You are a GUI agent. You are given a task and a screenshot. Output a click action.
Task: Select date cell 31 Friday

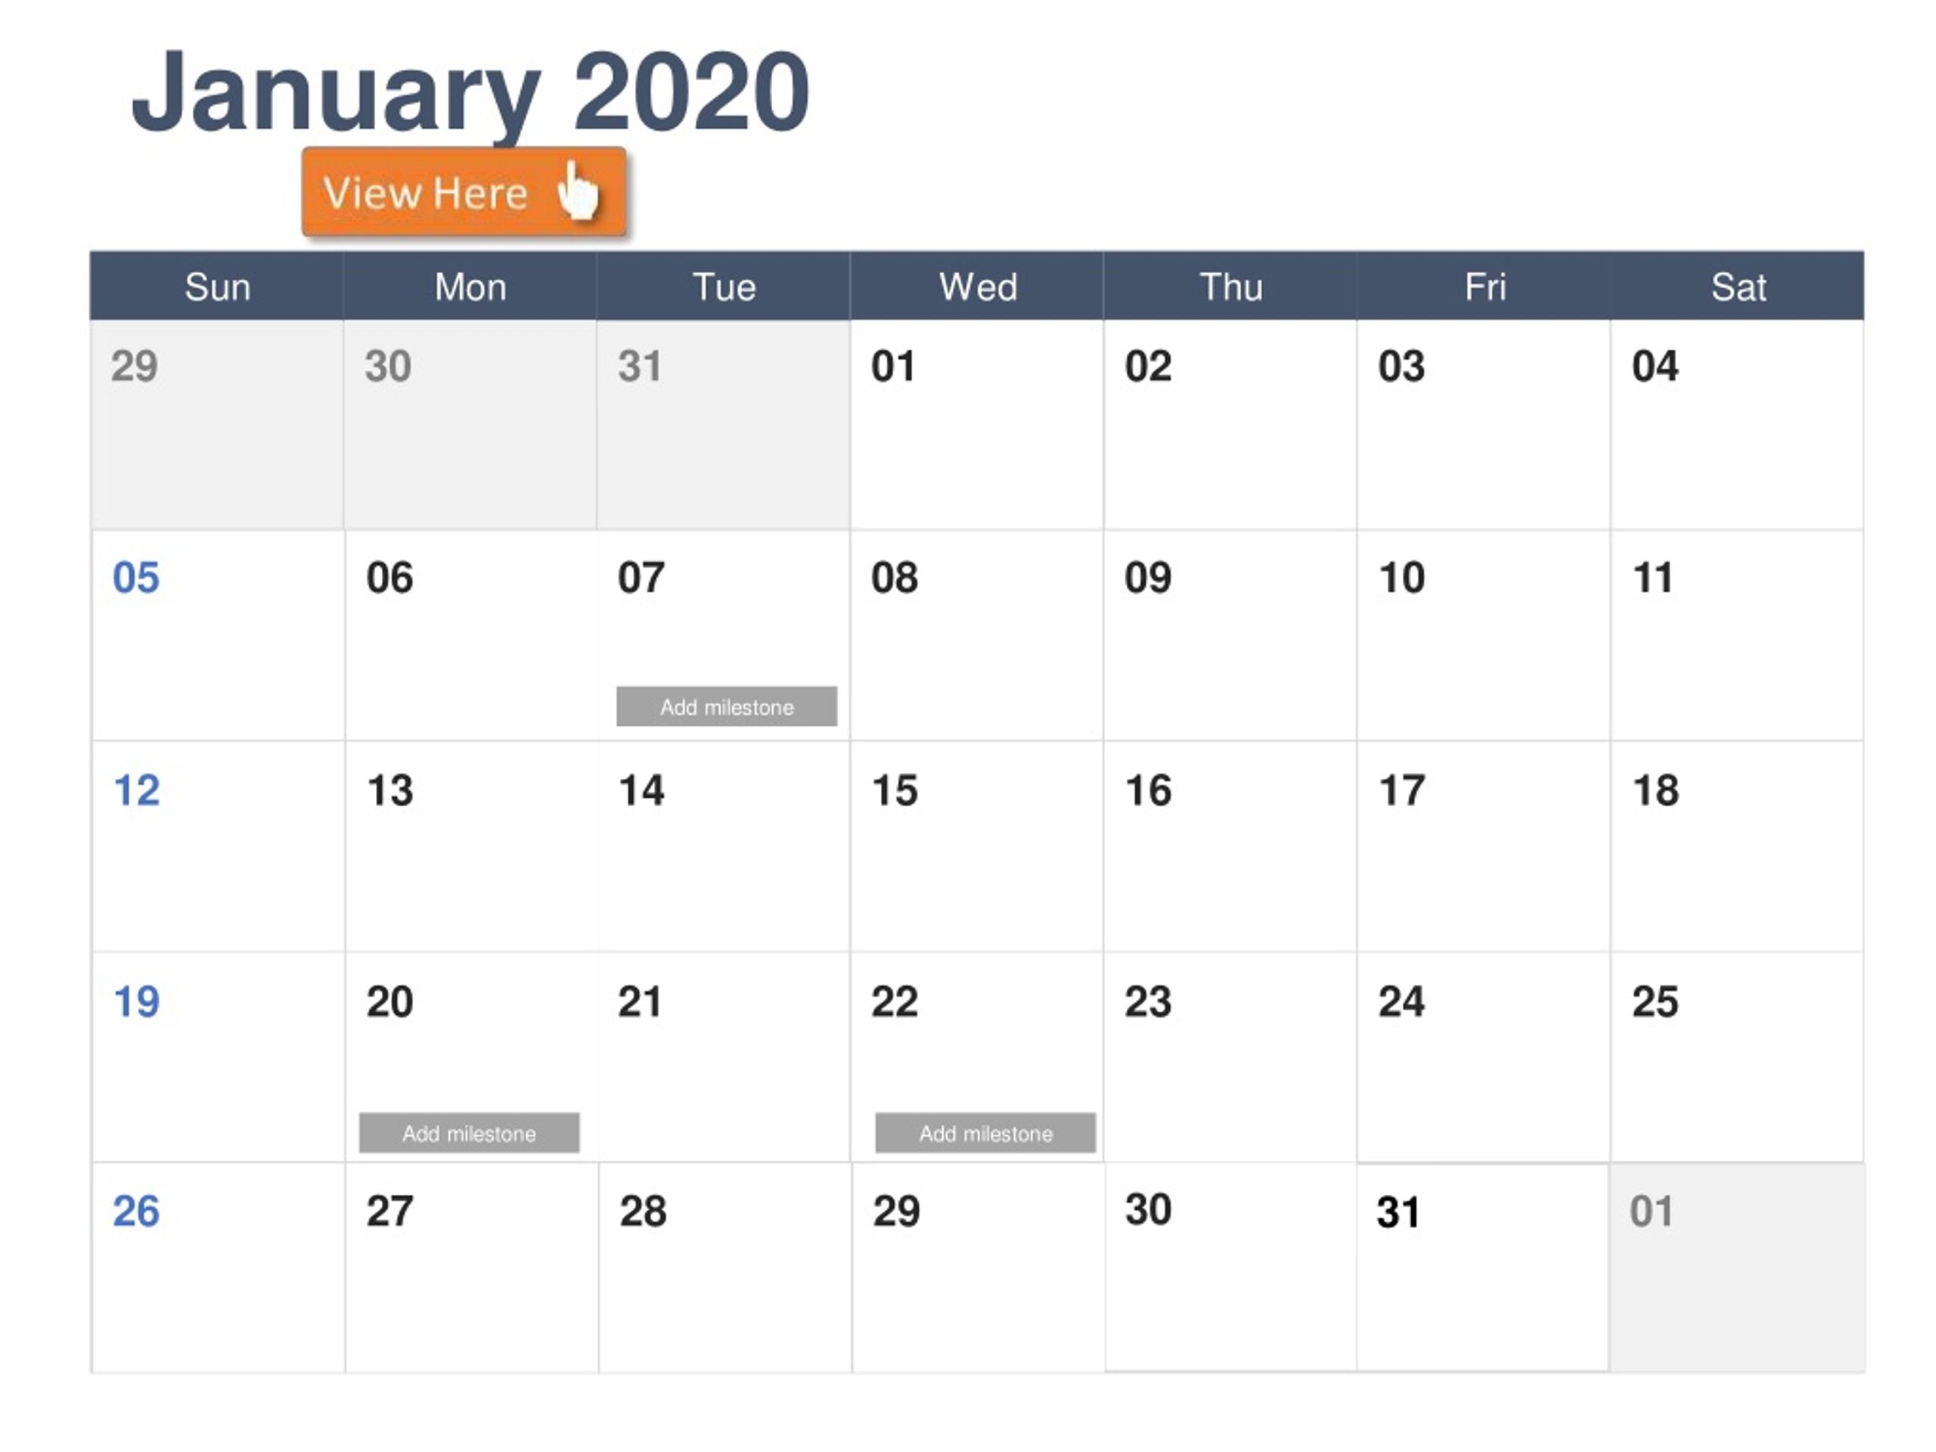click(x=1483, y=1267)
